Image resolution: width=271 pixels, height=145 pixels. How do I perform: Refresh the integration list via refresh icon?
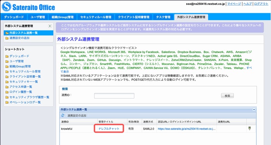63,115
